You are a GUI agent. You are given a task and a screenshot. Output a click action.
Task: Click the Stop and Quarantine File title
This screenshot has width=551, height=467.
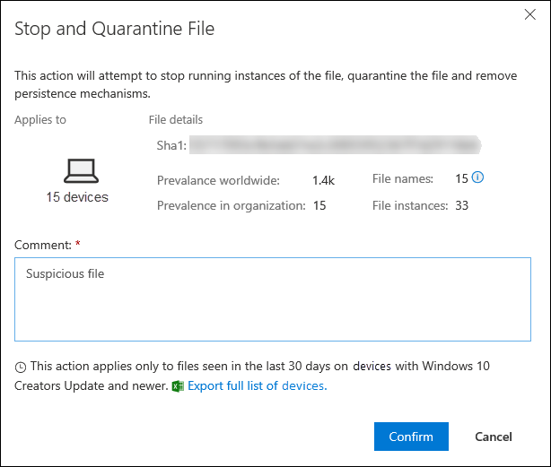[115, 29]
